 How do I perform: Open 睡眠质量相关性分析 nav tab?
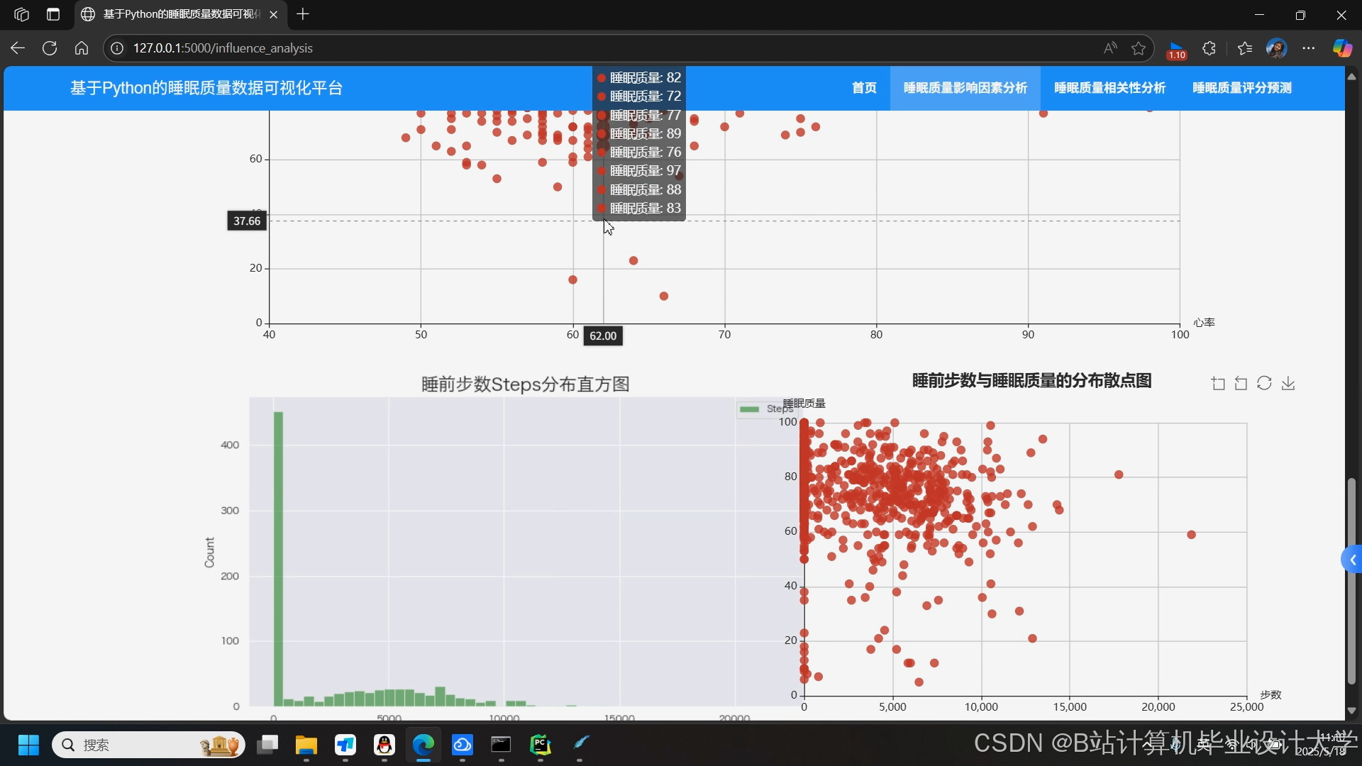(1109, 88)
